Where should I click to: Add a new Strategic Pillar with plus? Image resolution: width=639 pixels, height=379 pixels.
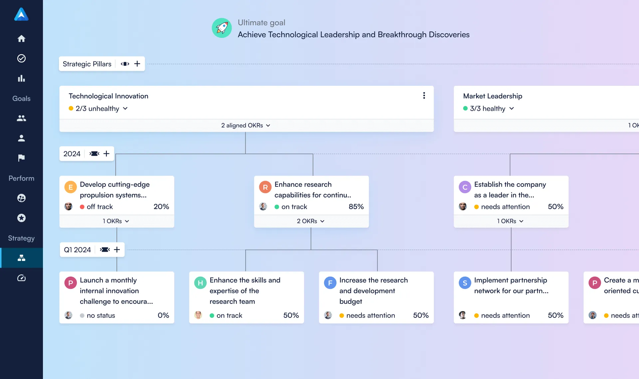click(x=137, y=64)
